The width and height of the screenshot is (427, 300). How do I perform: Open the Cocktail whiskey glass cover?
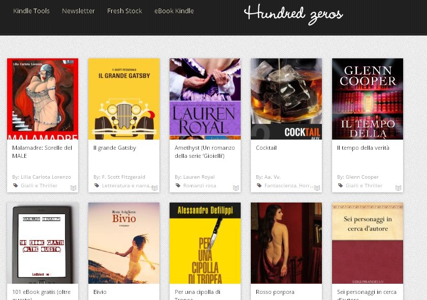[x=286, y=99]
